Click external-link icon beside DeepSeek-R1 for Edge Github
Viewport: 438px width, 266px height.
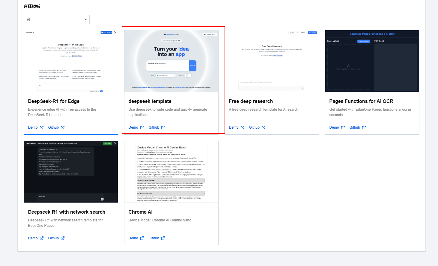(x=63, y=127)
